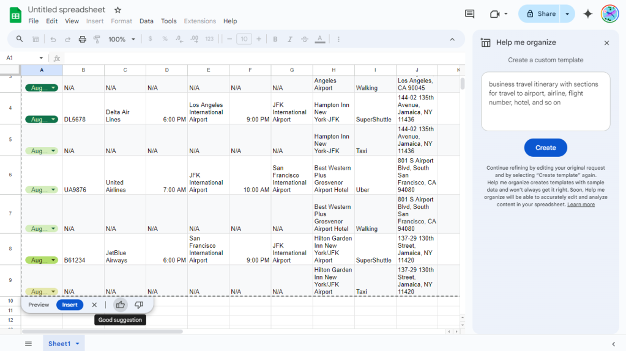Open the Learn more link

(581, 204)
